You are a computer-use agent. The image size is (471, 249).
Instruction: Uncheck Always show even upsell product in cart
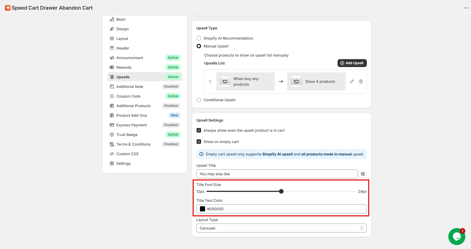(199, 130)
